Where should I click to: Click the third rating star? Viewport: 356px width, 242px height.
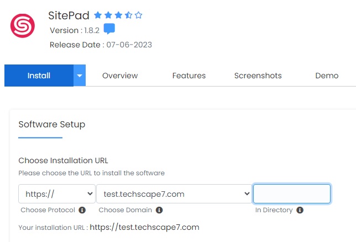click(118, 15)
